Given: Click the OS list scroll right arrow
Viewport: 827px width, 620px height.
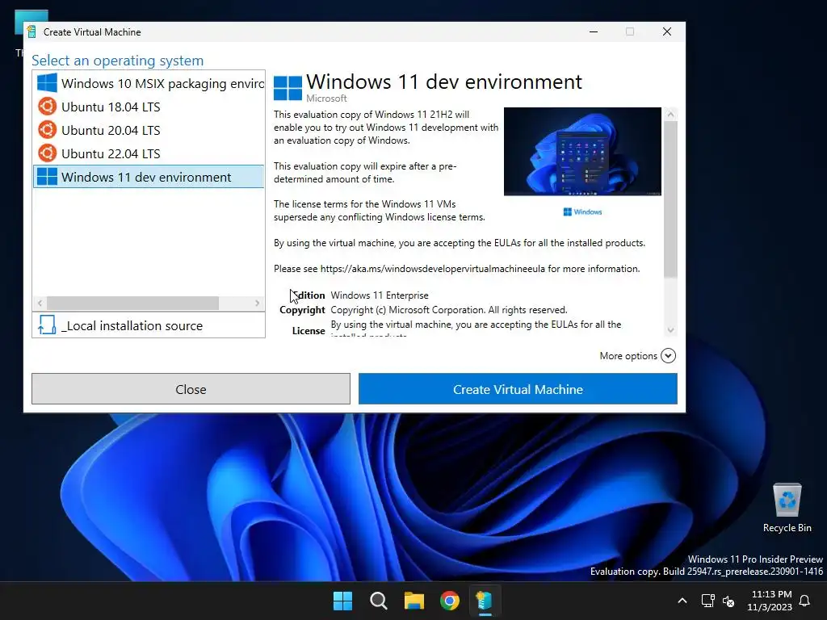Looking at the screenshot, I should [x=257, y=304].
